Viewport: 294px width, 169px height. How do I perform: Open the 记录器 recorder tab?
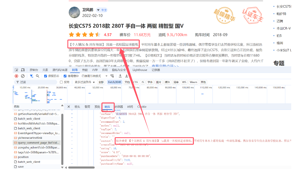156,70
